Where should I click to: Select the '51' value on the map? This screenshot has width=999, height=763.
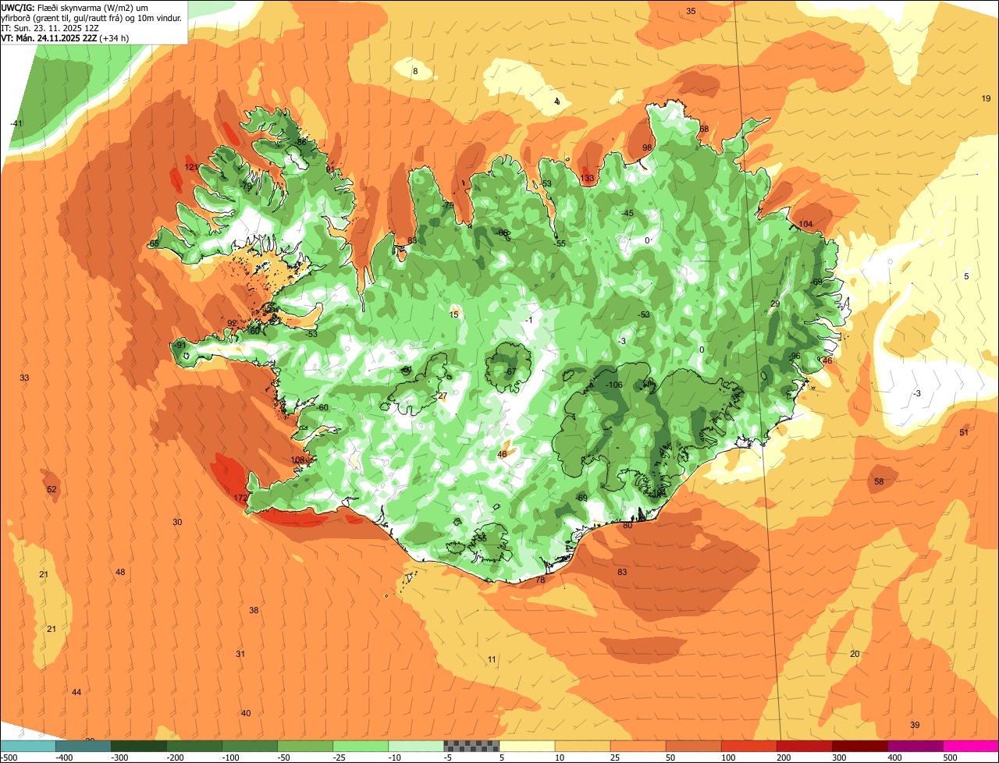pos(964,432)
